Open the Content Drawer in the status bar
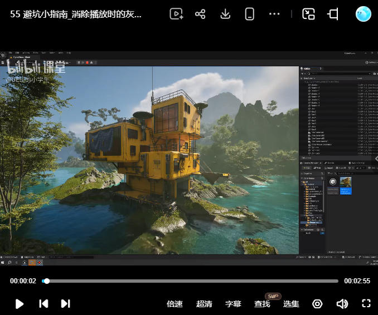The image size is (378, 315). point(9,257)
